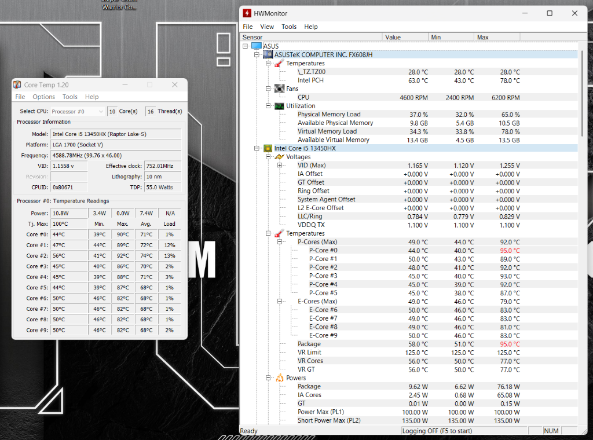Click the Intel Core i5 13450HX chip icon
Viewport: 593px width, 440px height.
(x=268, y=148)
